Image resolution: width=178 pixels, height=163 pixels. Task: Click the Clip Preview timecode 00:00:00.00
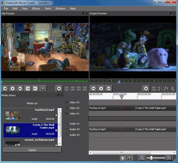coord(76,89)
